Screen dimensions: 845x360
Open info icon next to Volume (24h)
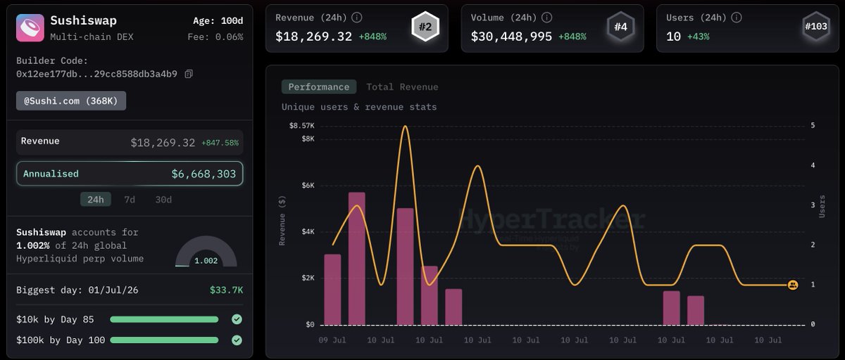coord(547,18)
